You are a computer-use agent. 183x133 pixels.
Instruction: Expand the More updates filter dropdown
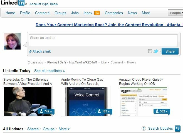(64, 129)
